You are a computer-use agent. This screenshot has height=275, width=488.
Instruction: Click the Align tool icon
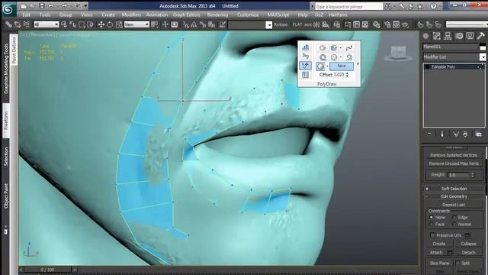pos(326,24)
